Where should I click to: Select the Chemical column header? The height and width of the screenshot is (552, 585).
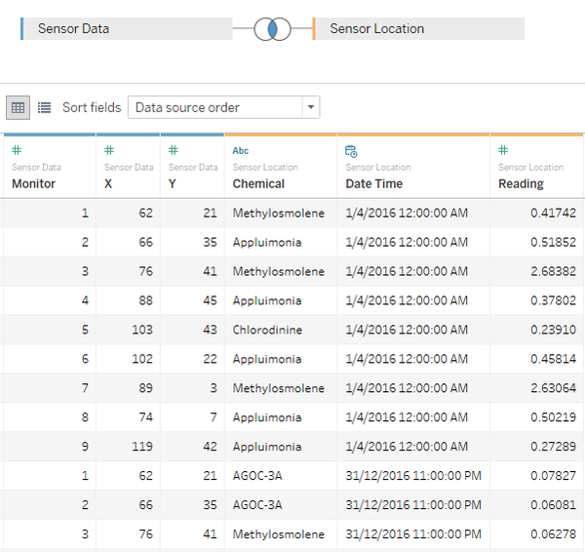point(258,183)
